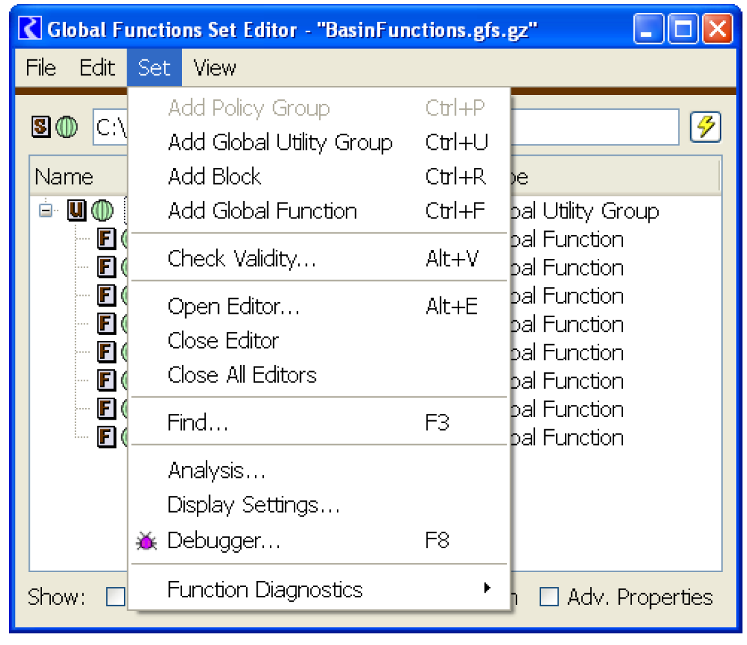Click the U utility group icon in tree

[x=77, y=210]
